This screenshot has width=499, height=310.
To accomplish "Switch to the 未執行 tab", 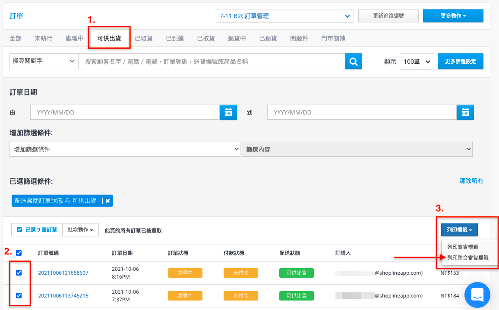I will [x=44, y=38].
